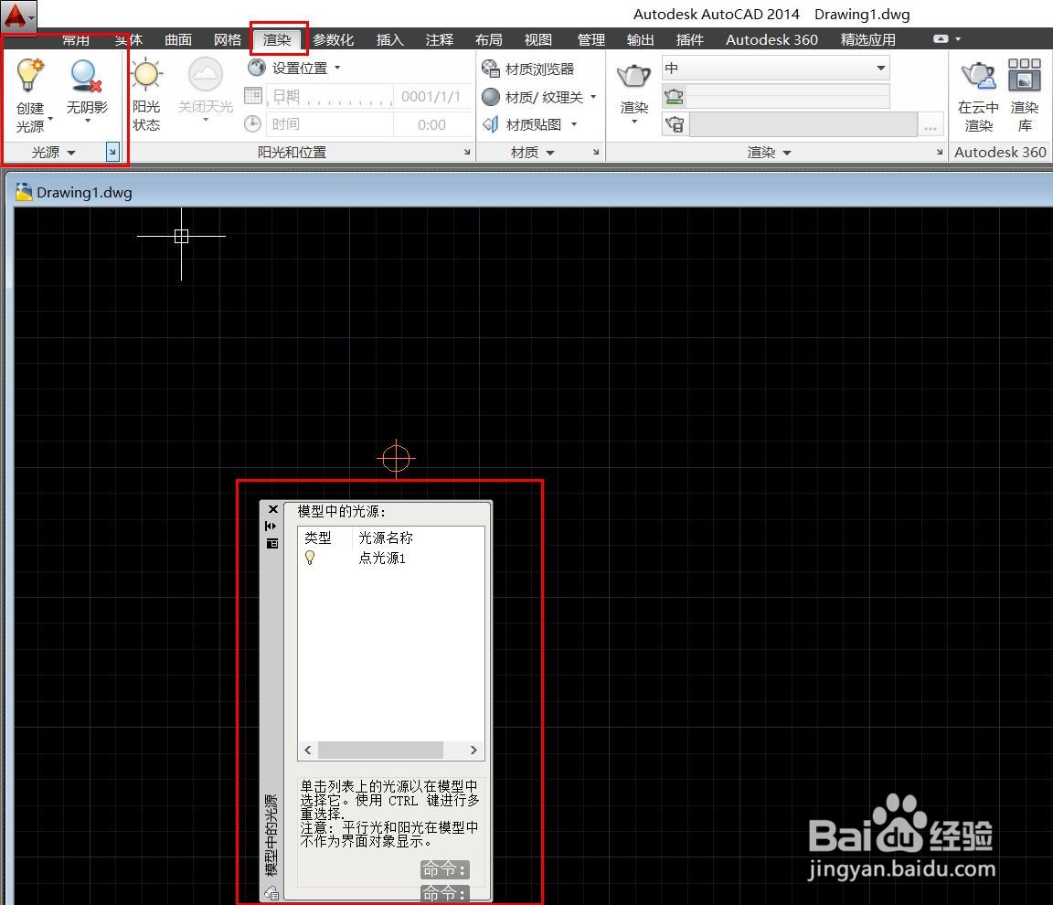Click the Drawing1.dwg document icon
Image resolution: width=1053 pixels, height=905 pixels.
(x=24, y=192)
